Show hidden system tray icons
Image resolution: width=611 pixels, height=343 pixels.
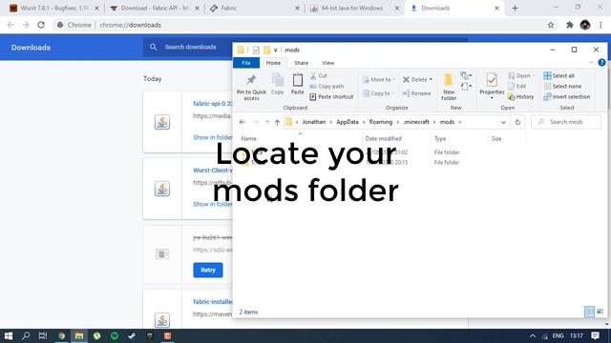pos(533,335)
